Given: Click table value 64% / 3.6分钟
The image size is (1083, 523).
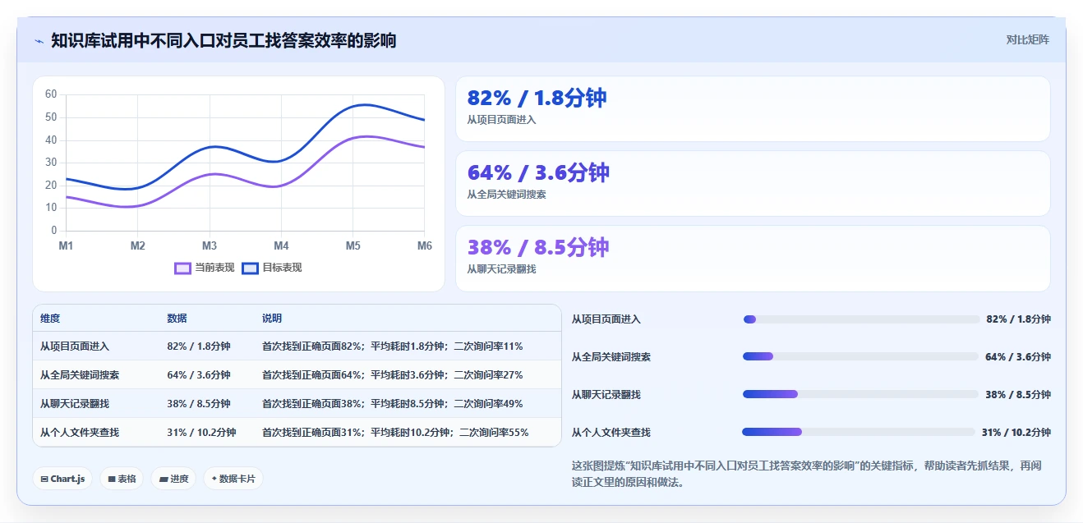Looking at the screenshot, I should (x=199, y=375).
